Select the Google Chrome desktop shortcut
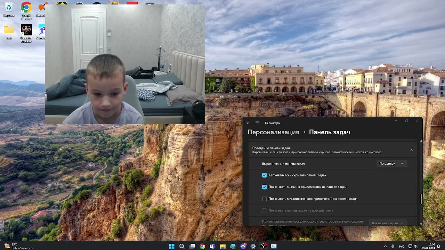445x250 pixels. tap(26, 11)
